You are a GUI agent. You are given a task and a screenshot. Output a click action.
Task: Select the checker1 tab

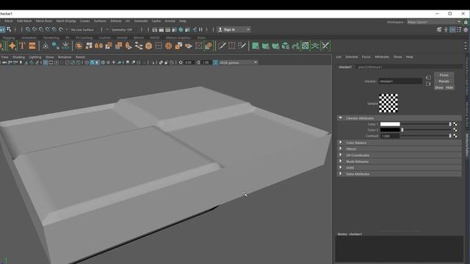[x=345, y=67]
